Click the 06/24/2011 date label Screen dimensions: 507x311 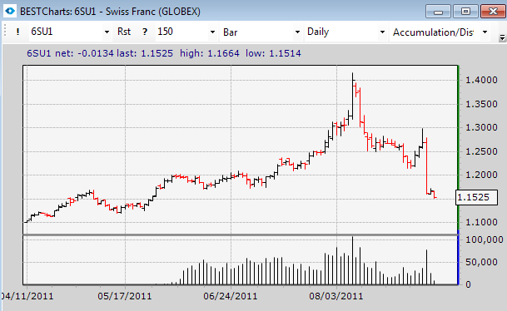(x=231, y=296)
